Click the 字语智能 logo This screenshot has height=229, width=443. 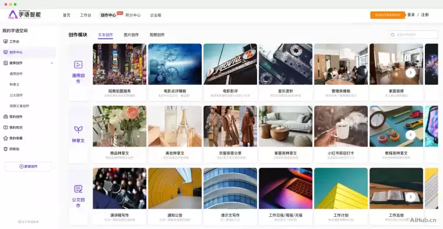pos(24,15)
